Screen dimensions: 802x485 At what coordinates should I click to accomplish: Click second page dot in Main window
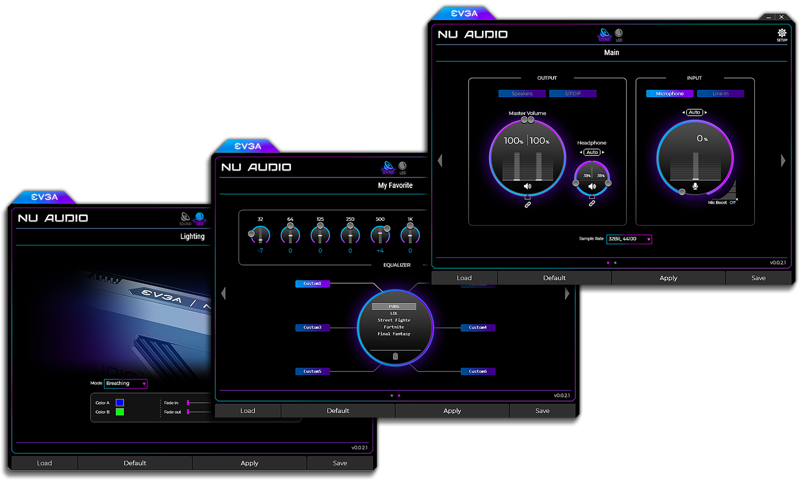[615, 262]
